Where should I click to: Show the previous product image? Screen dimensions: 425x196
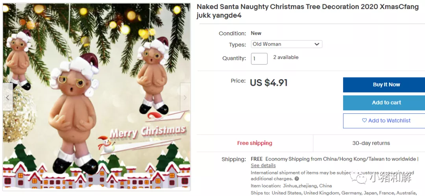(7, 97)
